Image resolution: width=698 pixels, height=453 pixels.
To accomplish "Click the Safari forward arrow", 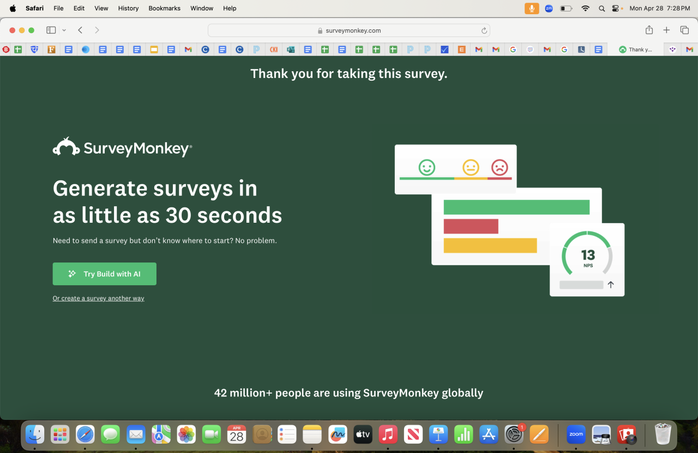I will tap(97, 30).
